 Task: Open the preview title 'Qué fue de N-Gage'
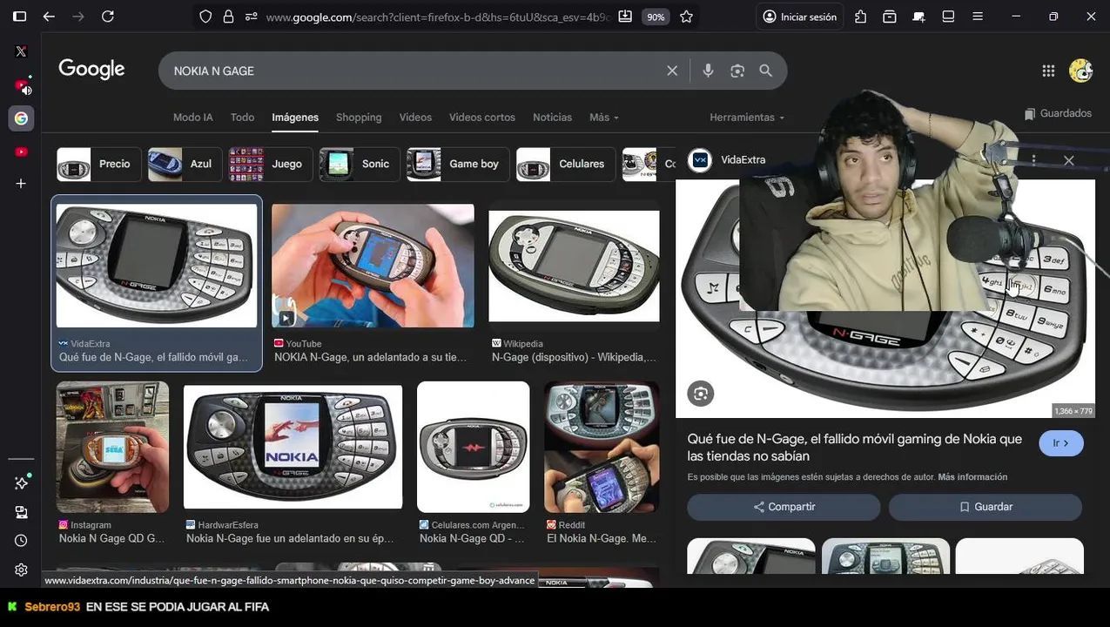coord(855,448)
